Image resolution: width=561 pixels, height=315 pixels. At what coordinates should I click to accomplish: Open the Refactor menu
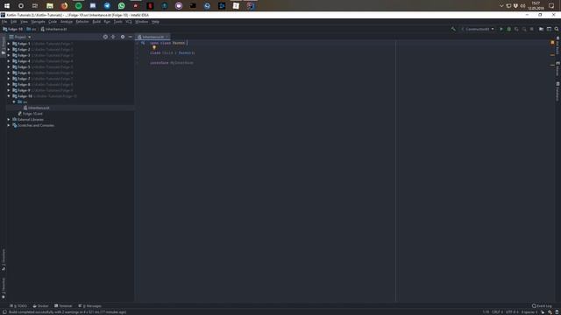[82, 22]
